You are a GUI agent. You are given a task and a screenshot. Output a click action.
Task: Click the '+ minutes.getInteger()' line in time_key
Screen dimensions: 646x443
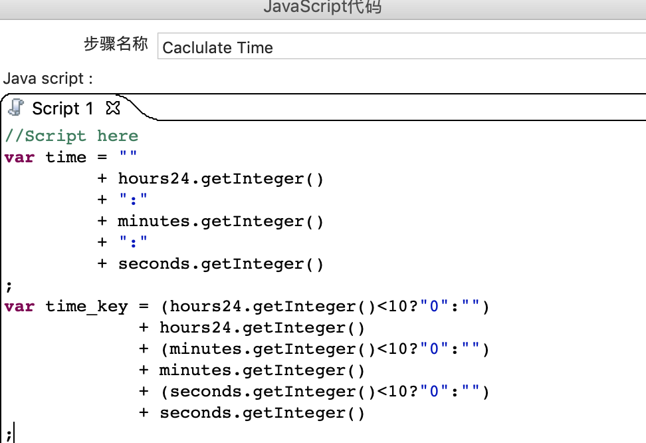[252, 370]
